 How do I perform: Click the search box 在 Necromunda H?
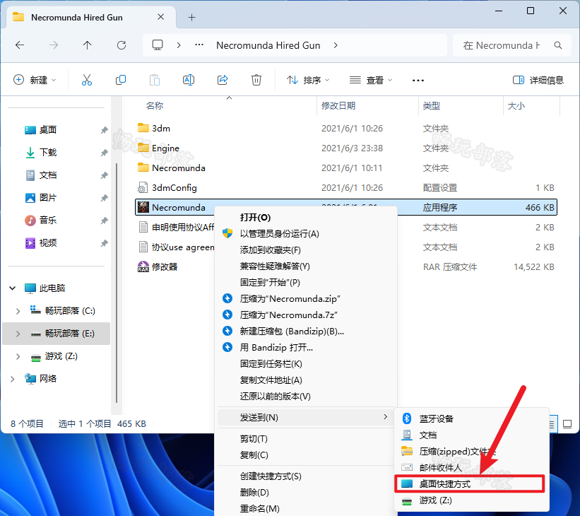(512, 45)
